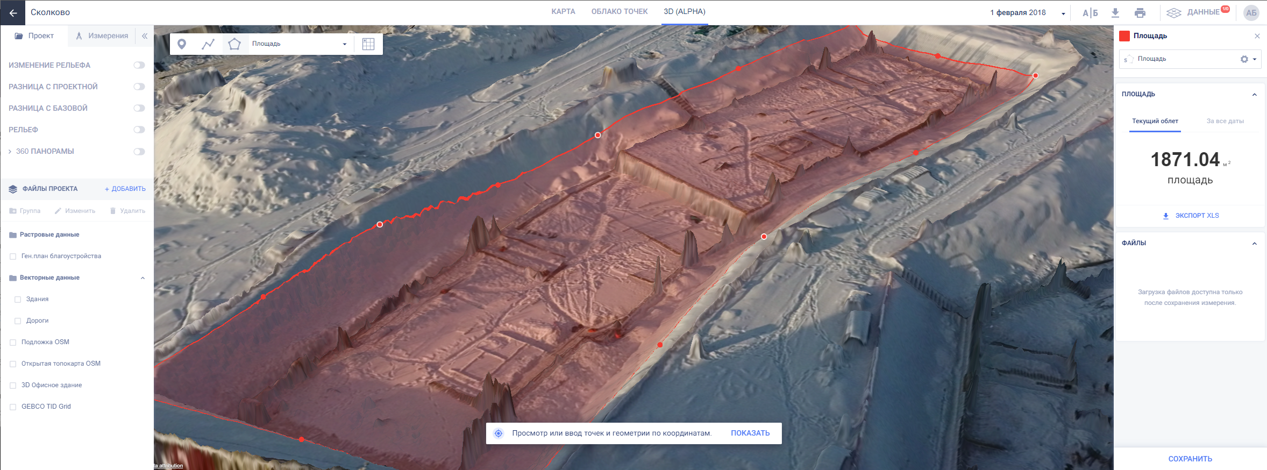Select the polyline measurement tool
The height and width of the screenshot is (470, 1267).
pyautogui.click(x=208, y=44)
